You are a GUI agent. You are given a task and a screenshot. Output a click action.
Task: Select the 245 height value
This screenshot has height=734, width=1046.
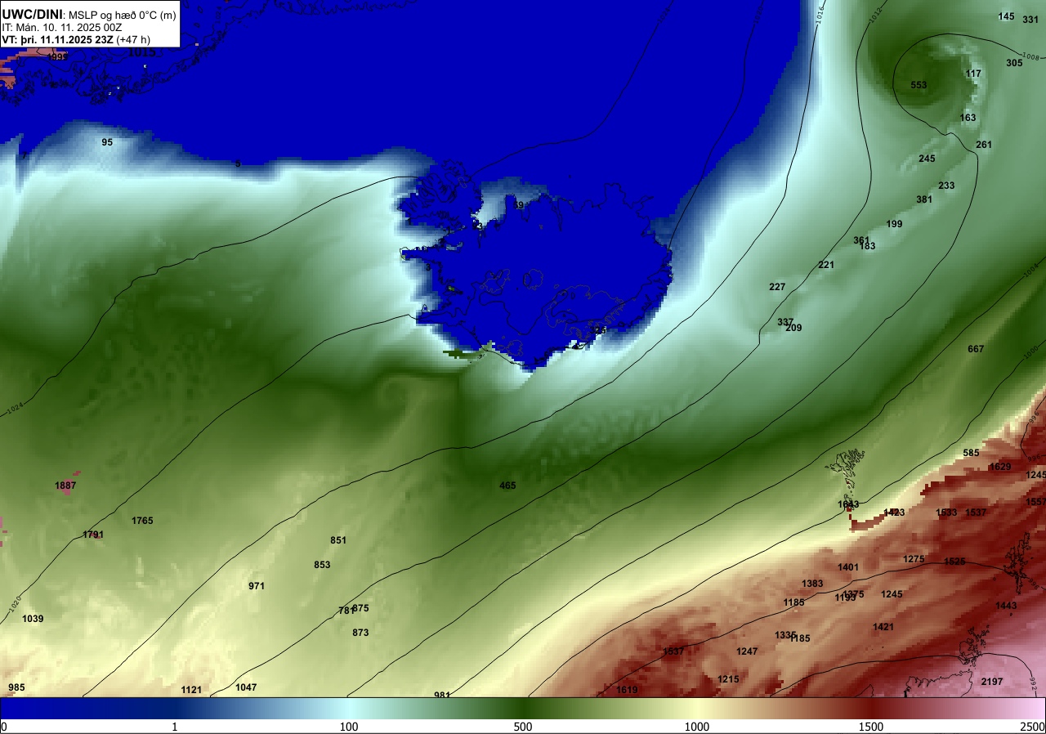point(928,159)
